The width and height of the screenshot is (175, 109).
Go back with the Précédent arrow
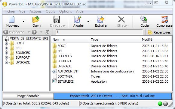pyautogui.click(x=6, y=32)
